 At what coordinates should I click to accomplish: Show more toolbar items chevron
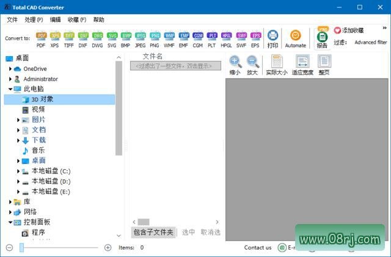pos(384,28)
